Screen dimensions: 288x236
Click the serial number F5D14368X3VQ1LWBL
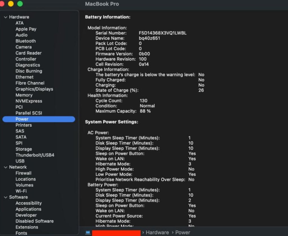tap(163, 33)
